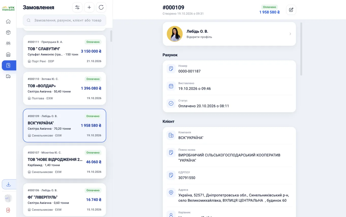Click the checkmark status icon

pos(171,103)
